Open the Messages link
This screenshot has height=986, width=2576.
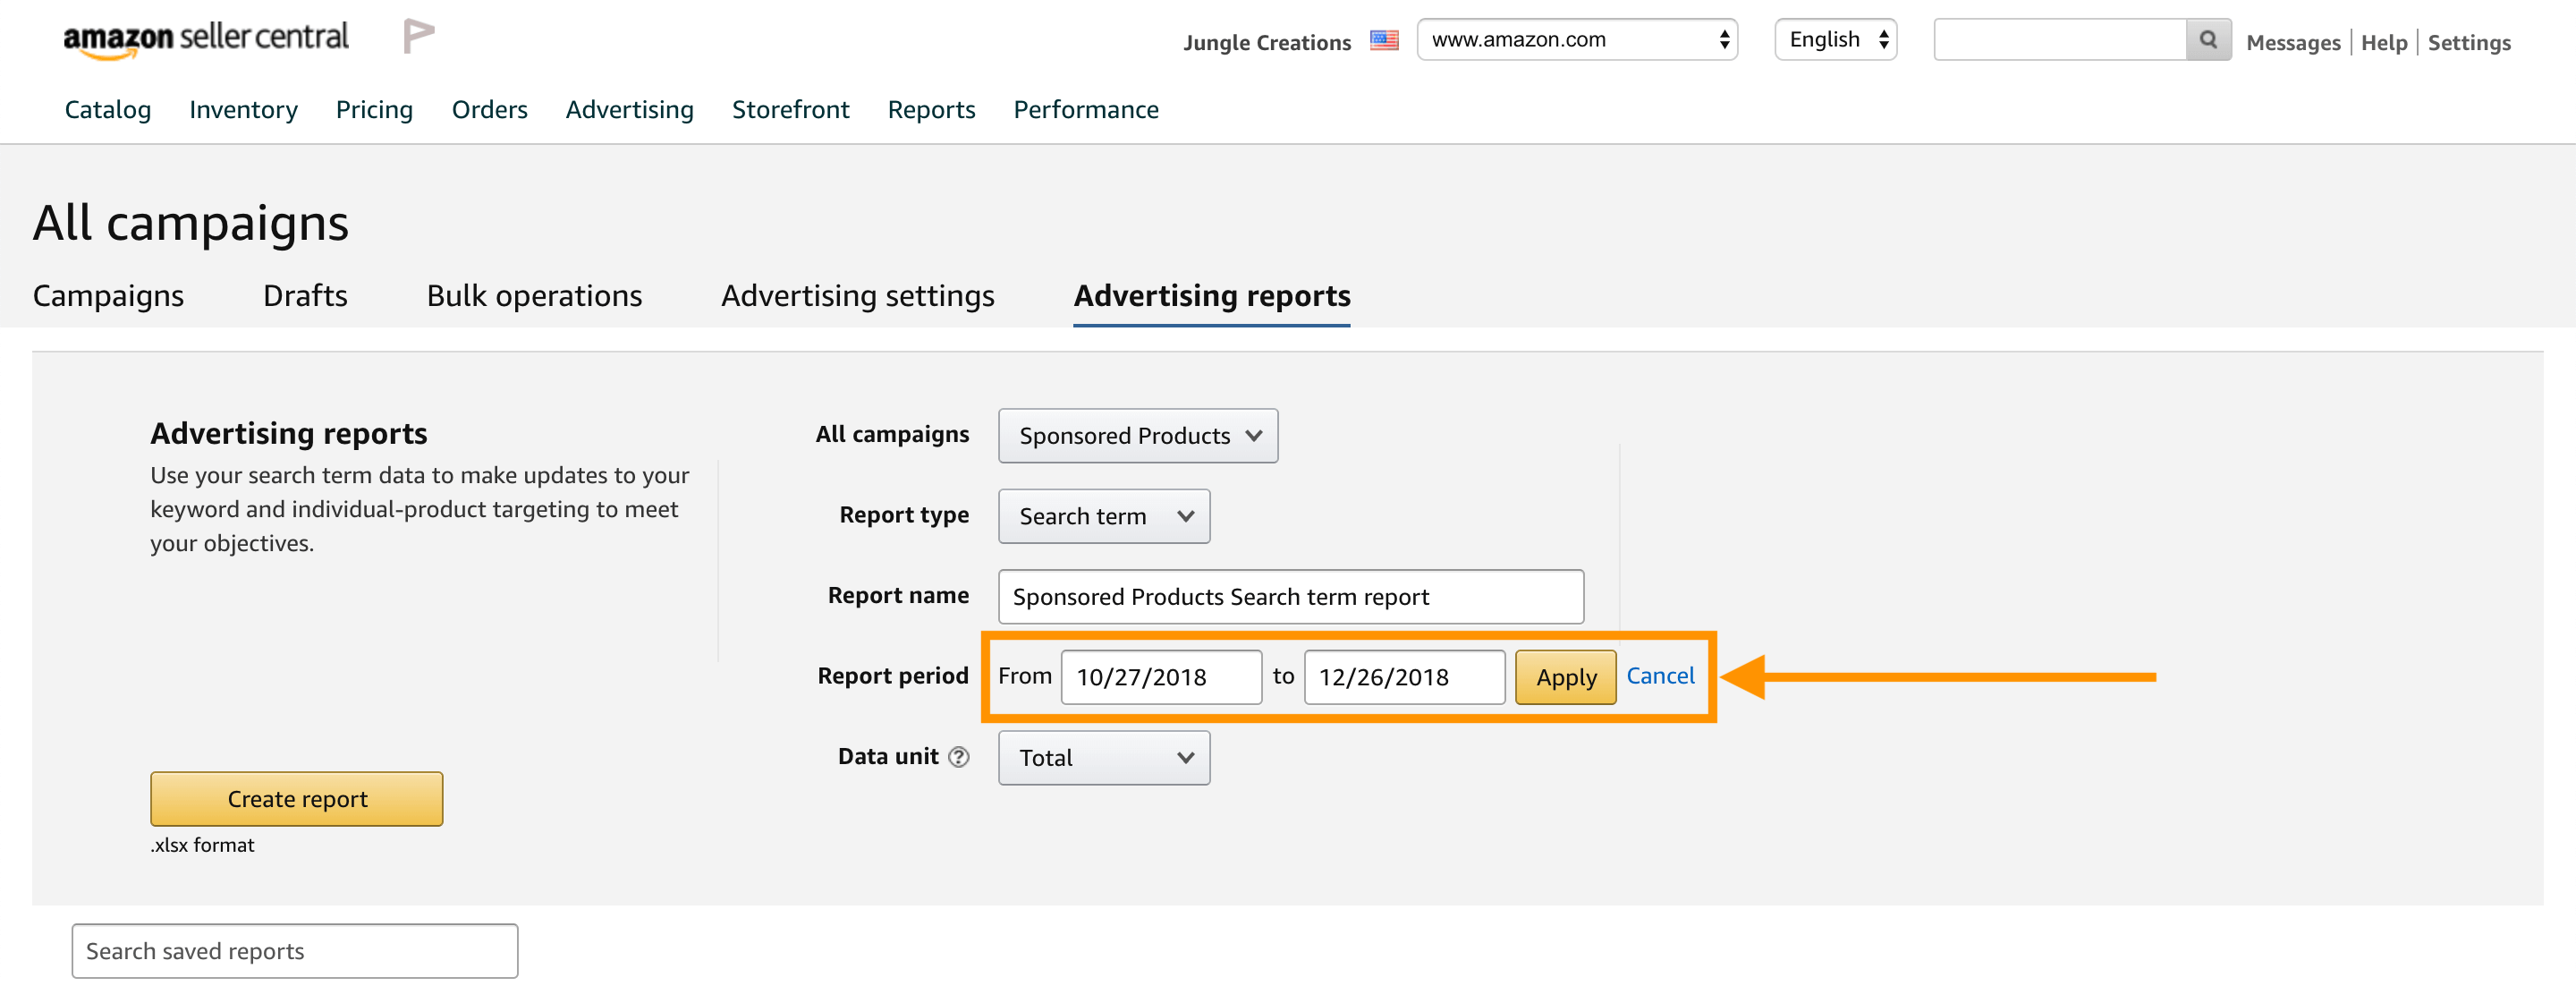coord(2293,43)
